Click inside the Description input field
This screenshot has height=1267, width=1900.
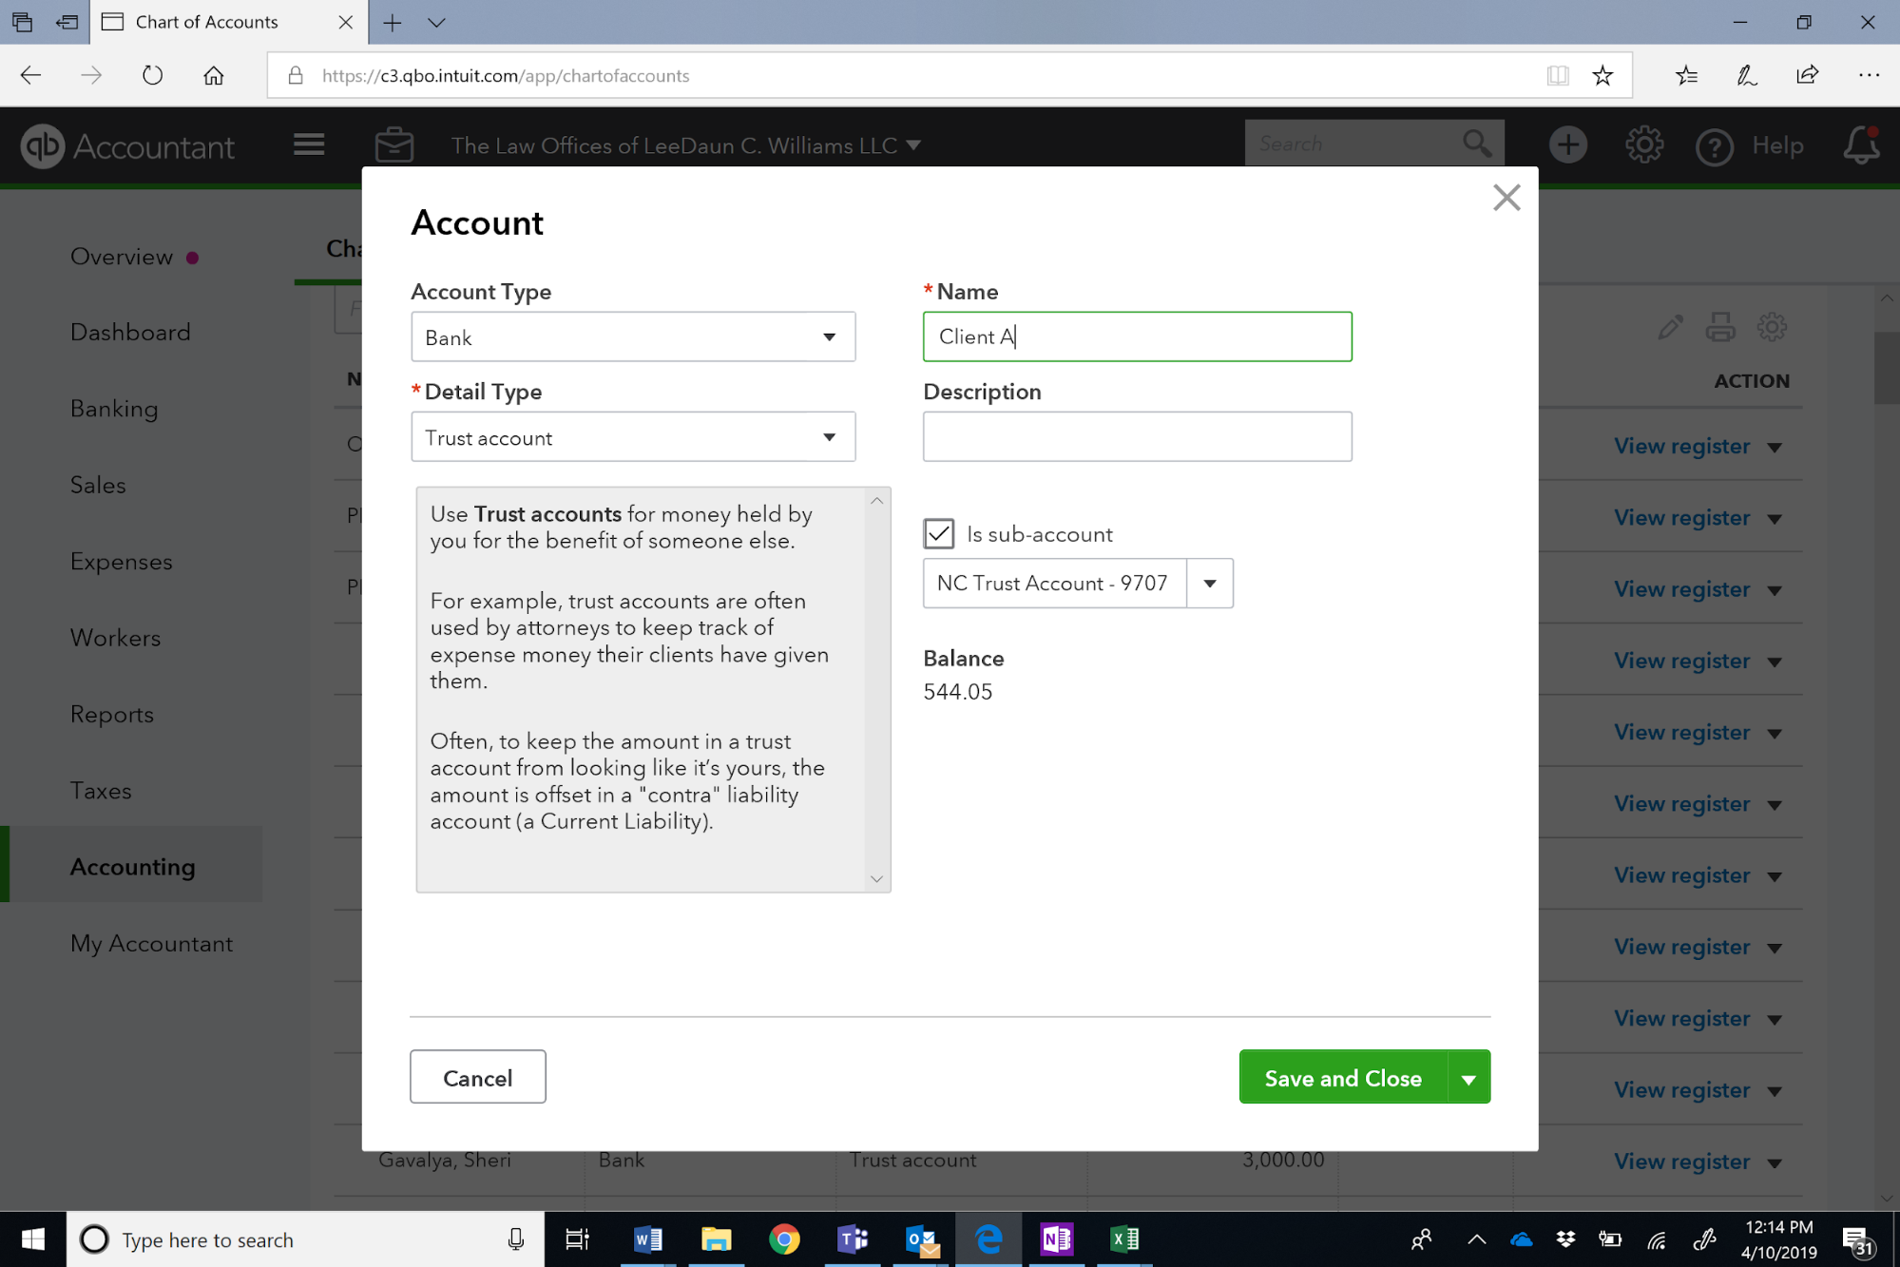tap(1136, 436)
